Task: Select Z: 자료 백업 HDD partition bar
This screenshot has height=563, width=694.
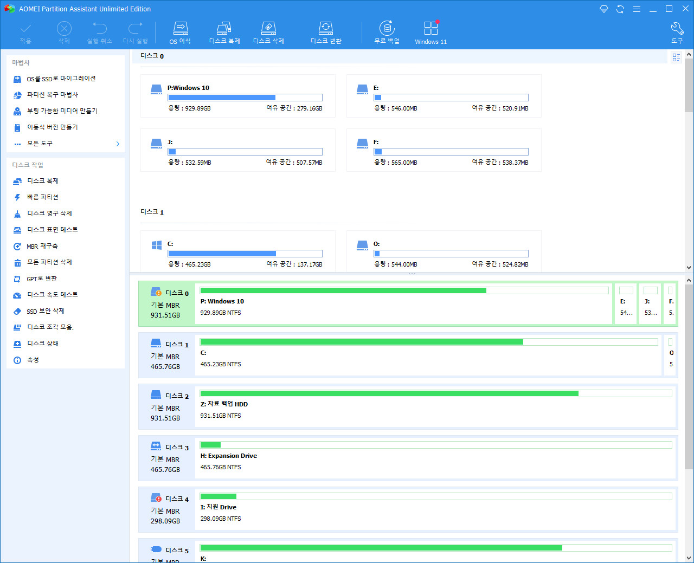Action: coord(436,406)
